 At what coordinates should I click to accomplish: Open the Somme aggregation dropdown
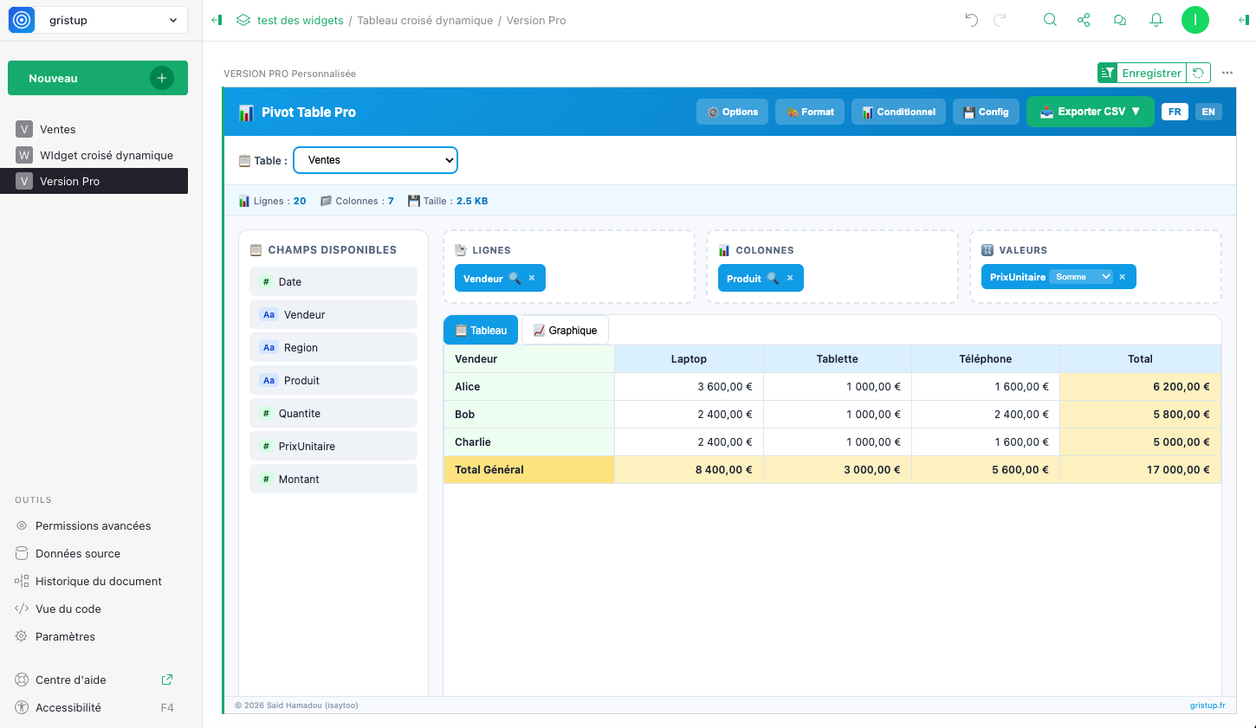(1082, 277)
